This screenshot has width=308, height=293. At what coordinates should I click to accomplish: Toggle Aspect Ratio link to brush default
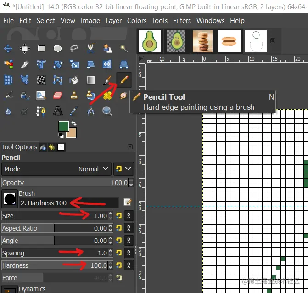(x=129, y=228)
